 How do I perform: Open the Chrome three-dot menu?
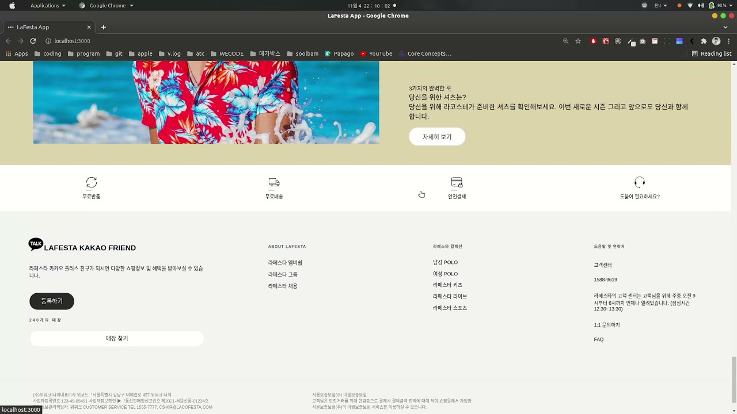(x=728, y=41)
